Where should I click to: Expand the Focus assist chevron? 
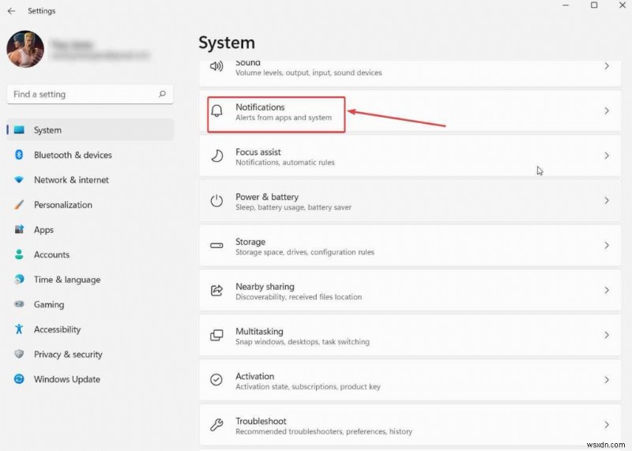[607, 156]
